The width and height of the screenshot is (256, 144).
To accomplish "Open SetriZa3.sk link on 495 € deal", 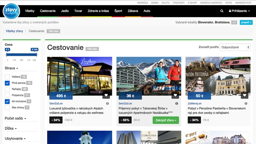I will 56,103.
